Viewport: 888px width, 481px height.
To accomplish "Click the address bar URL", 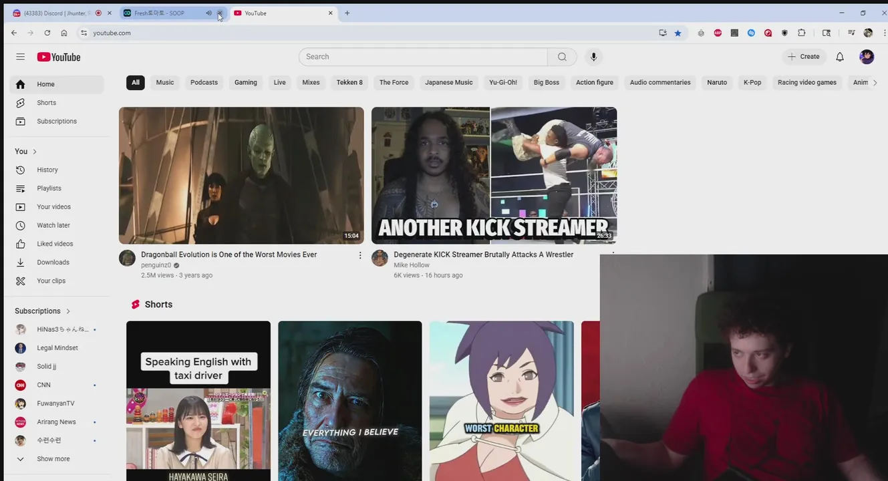I will tap(112, 33).
